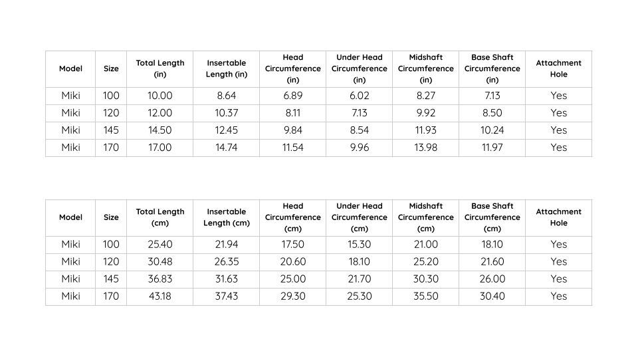
Task: Click the total length cell showing 10.00
Action: [160, 96]
